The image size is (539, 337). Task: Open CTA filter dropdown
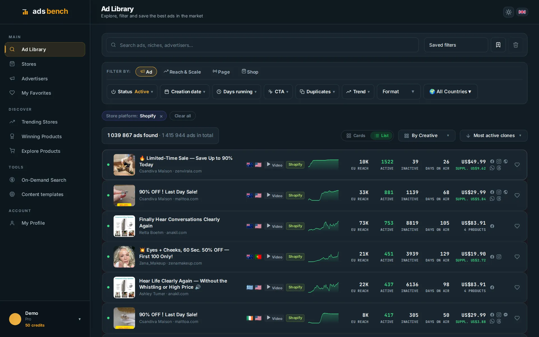(278, 92)
